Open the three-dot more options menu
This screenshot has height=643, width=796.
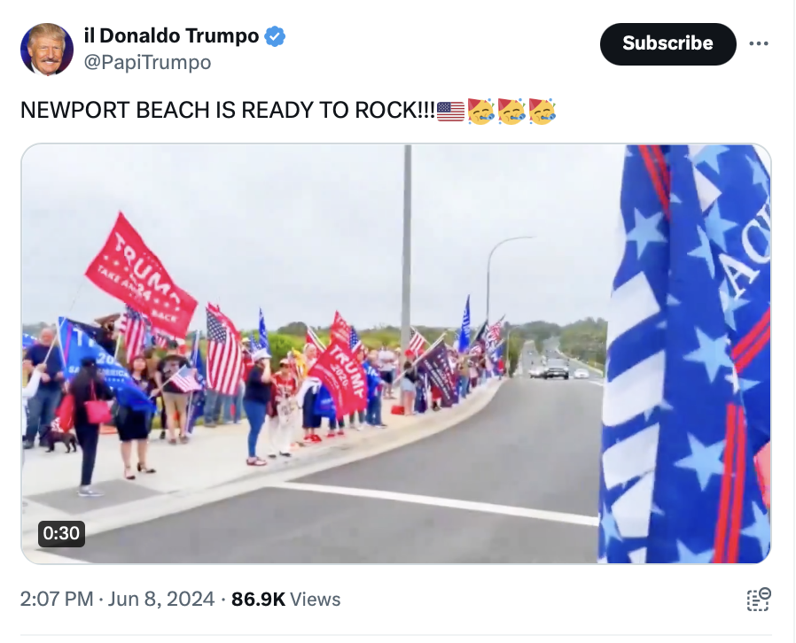pos(759,43)
